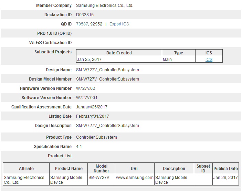
Task: Open the ICS link in Main row
Action: pos(209,60)
